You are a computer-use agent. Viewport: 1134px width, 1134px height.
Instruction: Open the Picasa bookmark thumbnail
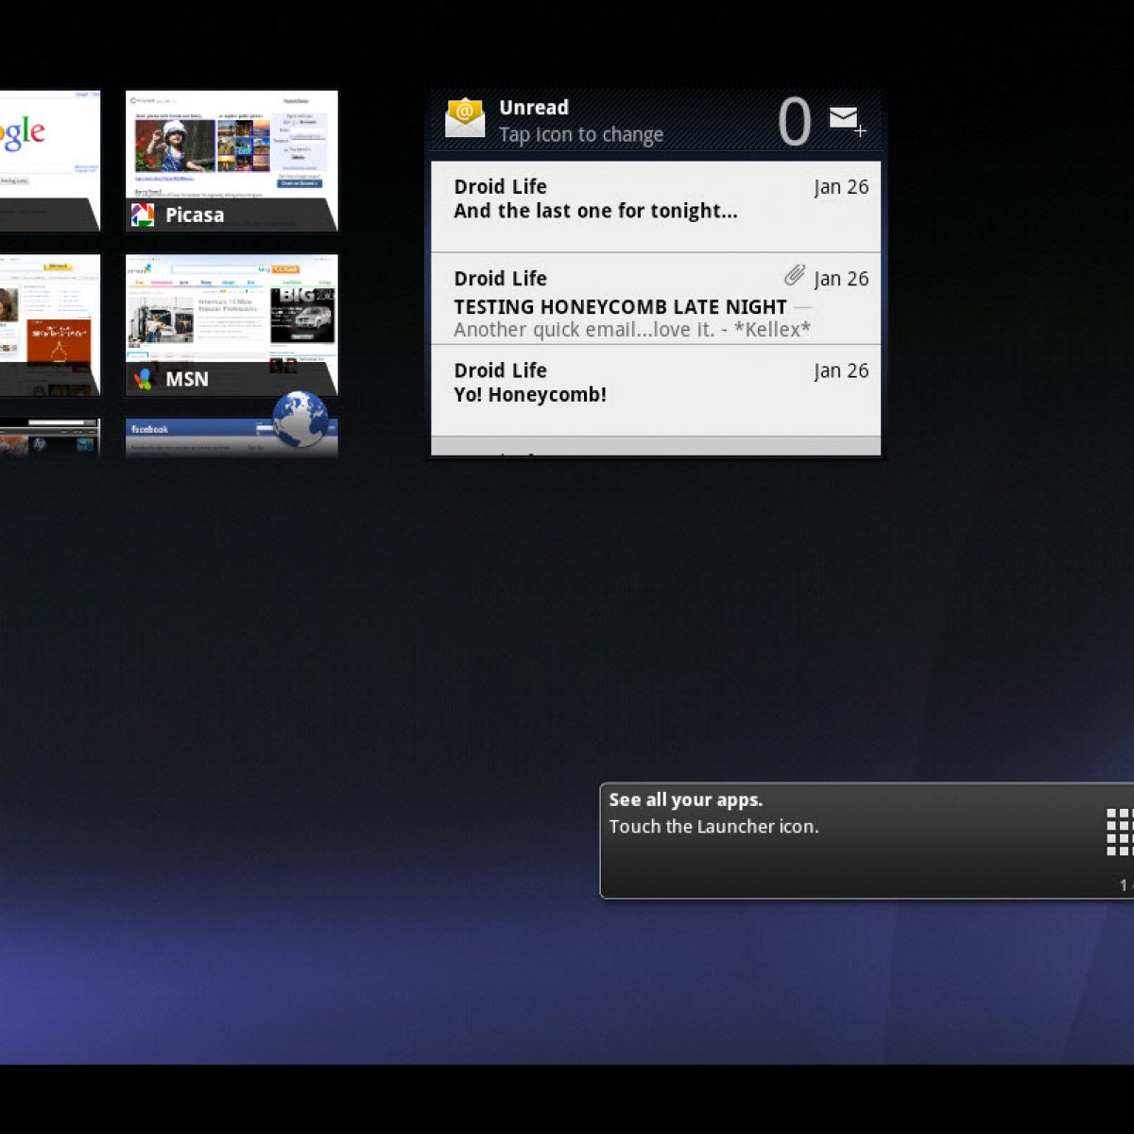pos(232,146)
